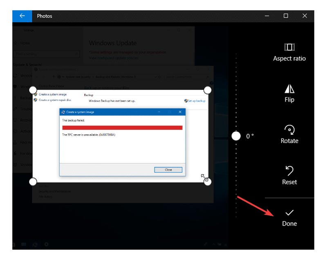Click the shield icon beside Create a system image
Screen dimensions: 327x262
[36, 94]
